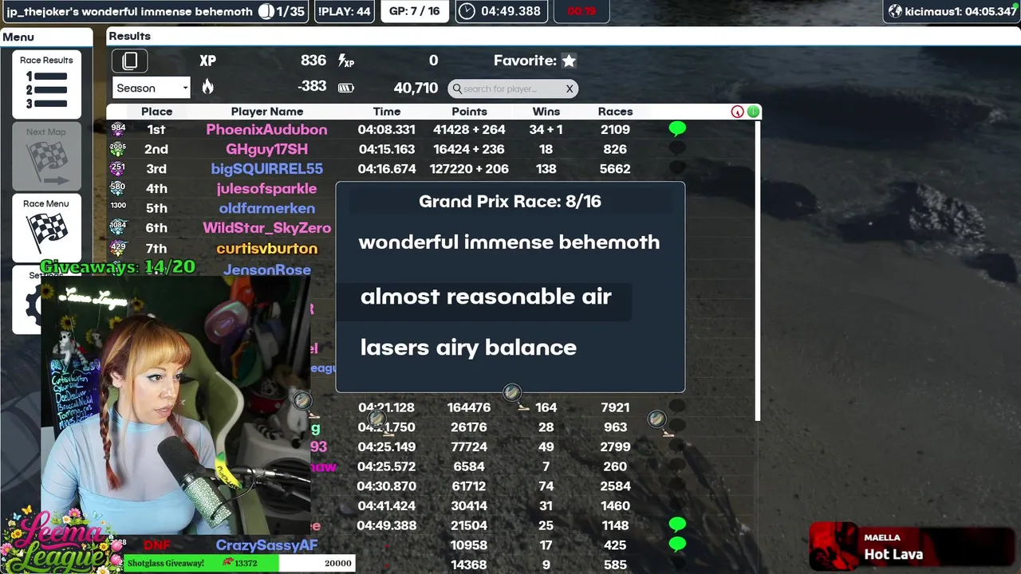Screen dimensions: 1021x574
Task: Click WildStar_SkyZero's 1084 rank badge
Action: tap(118, 227)
